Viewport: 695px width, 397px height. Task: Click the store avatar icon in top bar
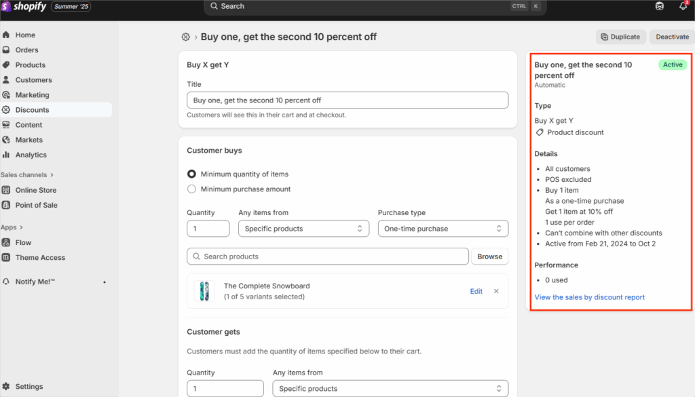pos(659,6)
